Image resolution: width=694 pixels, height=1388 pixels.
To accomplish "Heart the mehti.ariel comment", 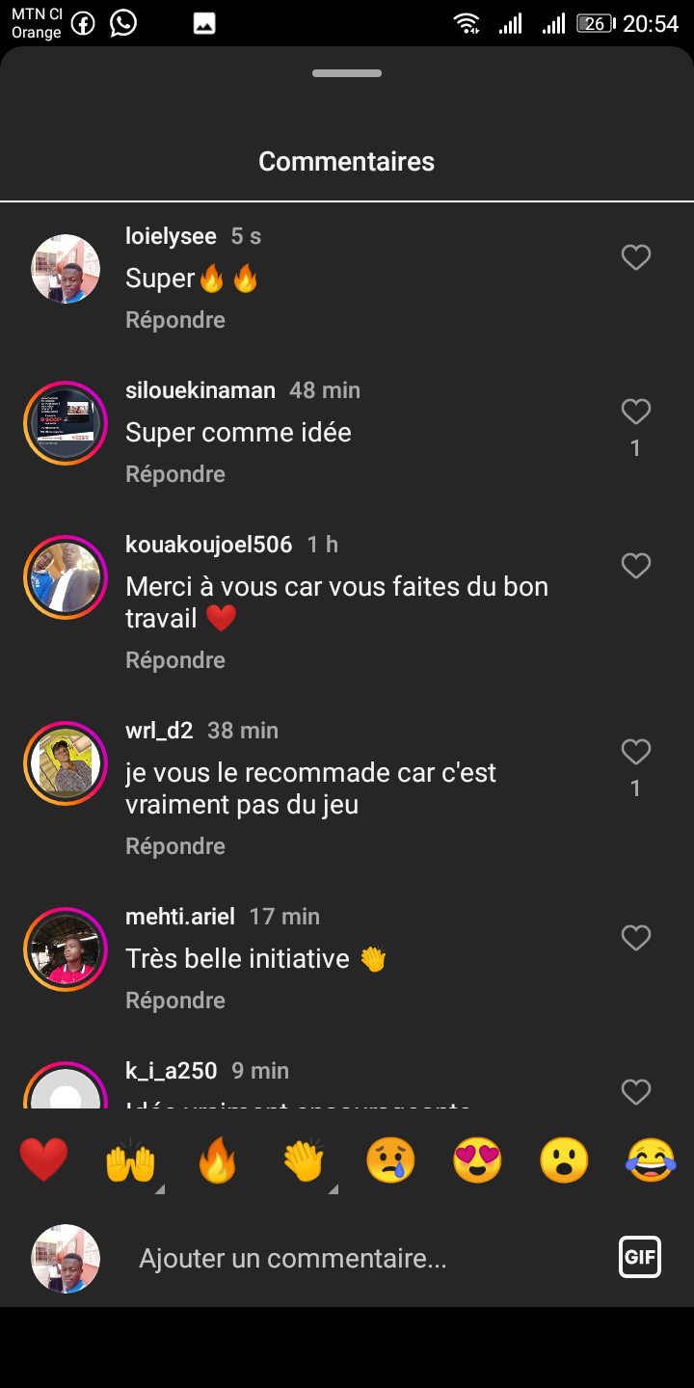I will [635, 938].
